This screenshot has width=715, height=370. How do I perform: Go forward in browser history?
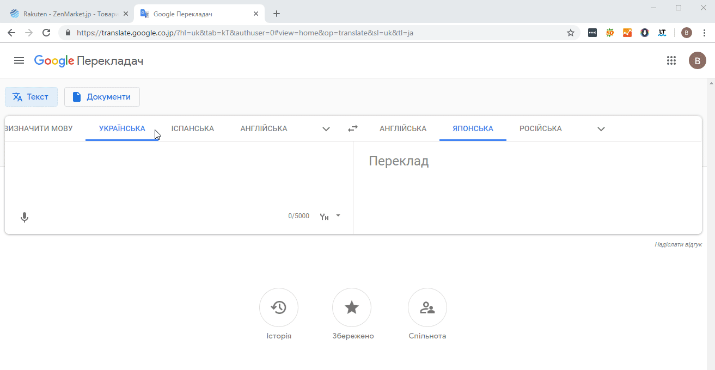(x=29, y=33)
